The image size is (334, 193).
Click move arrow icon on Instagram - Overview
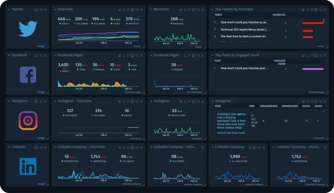[x=137, y=102]
